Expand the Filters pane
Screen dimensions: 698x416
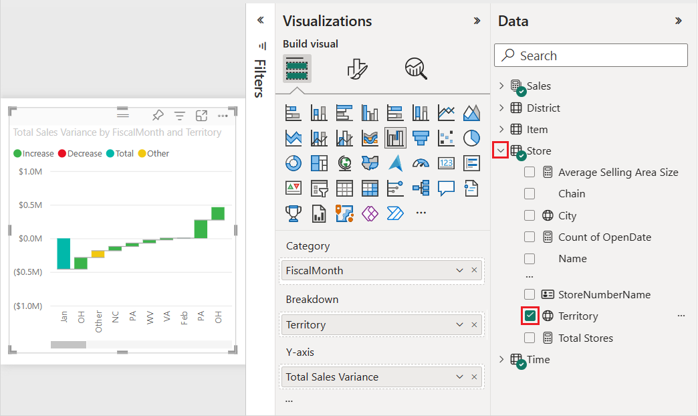tap(260, 19)
